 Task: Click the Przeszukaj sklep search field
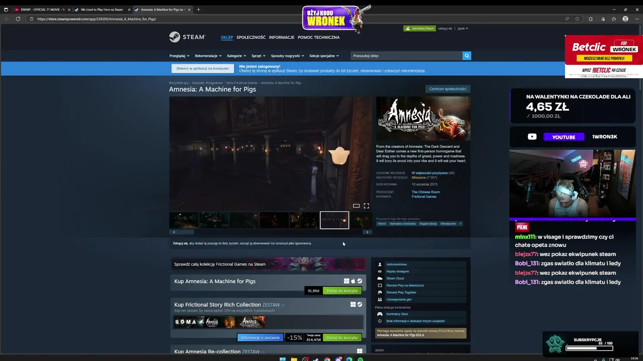point(406,56)
